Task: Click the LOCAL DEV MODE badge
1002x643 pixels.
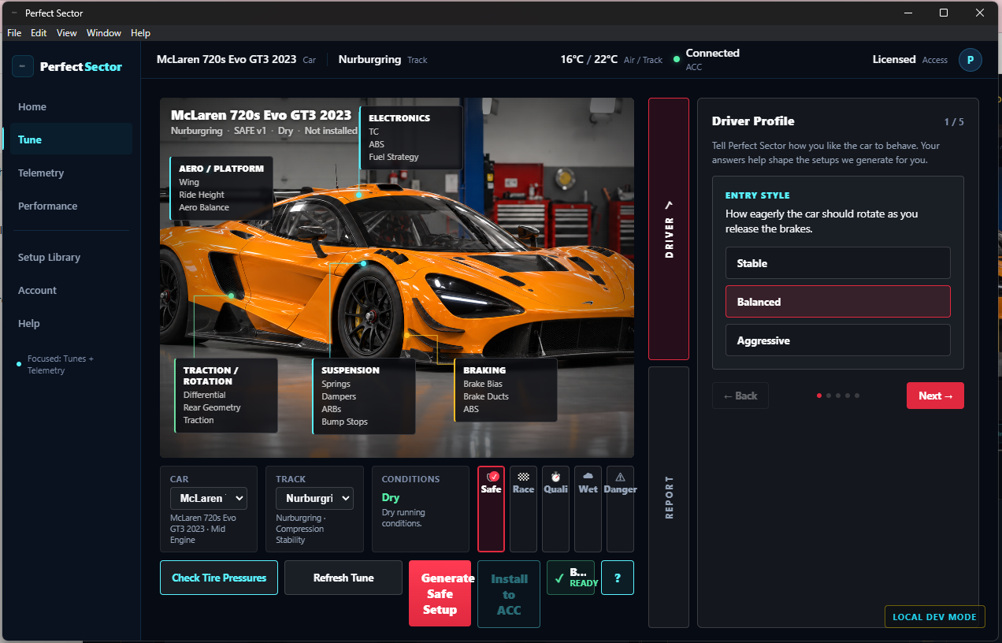Action: (x=935, y=617)
